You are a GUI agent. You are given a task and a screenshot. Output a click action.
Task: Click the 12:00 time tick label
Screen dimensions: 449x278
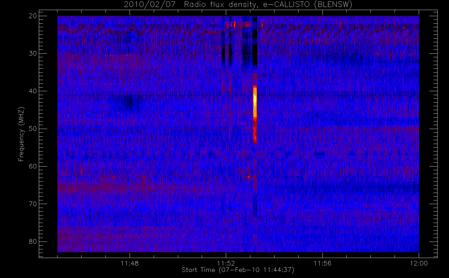pyautogui.click(x=419, y=263)
